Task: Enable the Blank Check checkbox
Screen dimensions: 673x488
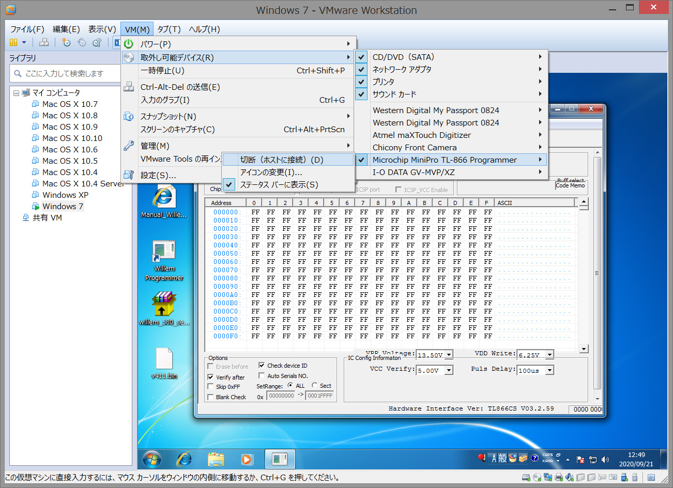Action: click(210, 397)
